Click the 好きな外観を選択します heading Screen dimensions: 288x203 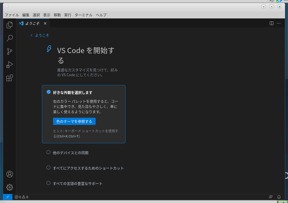coord(73,92)
